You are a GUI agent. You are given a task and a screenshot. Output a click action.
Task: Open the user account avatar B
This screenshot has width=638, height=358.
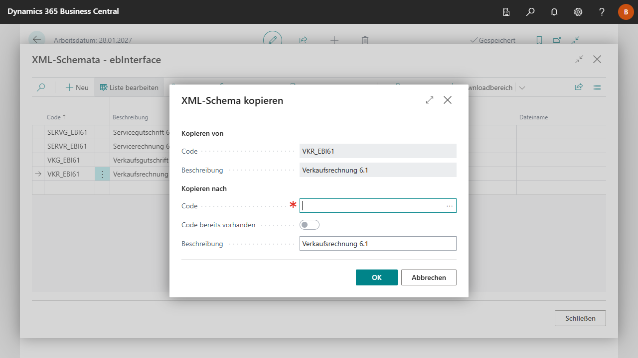pos(626,12)
